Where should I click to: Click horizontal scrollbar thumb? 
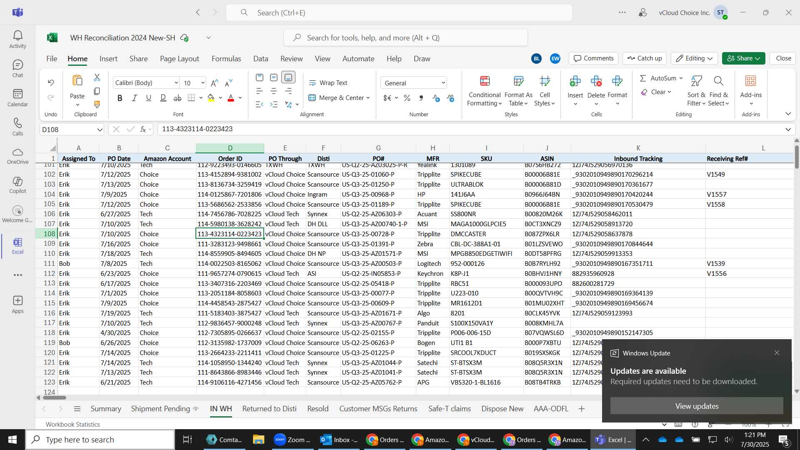55,397
